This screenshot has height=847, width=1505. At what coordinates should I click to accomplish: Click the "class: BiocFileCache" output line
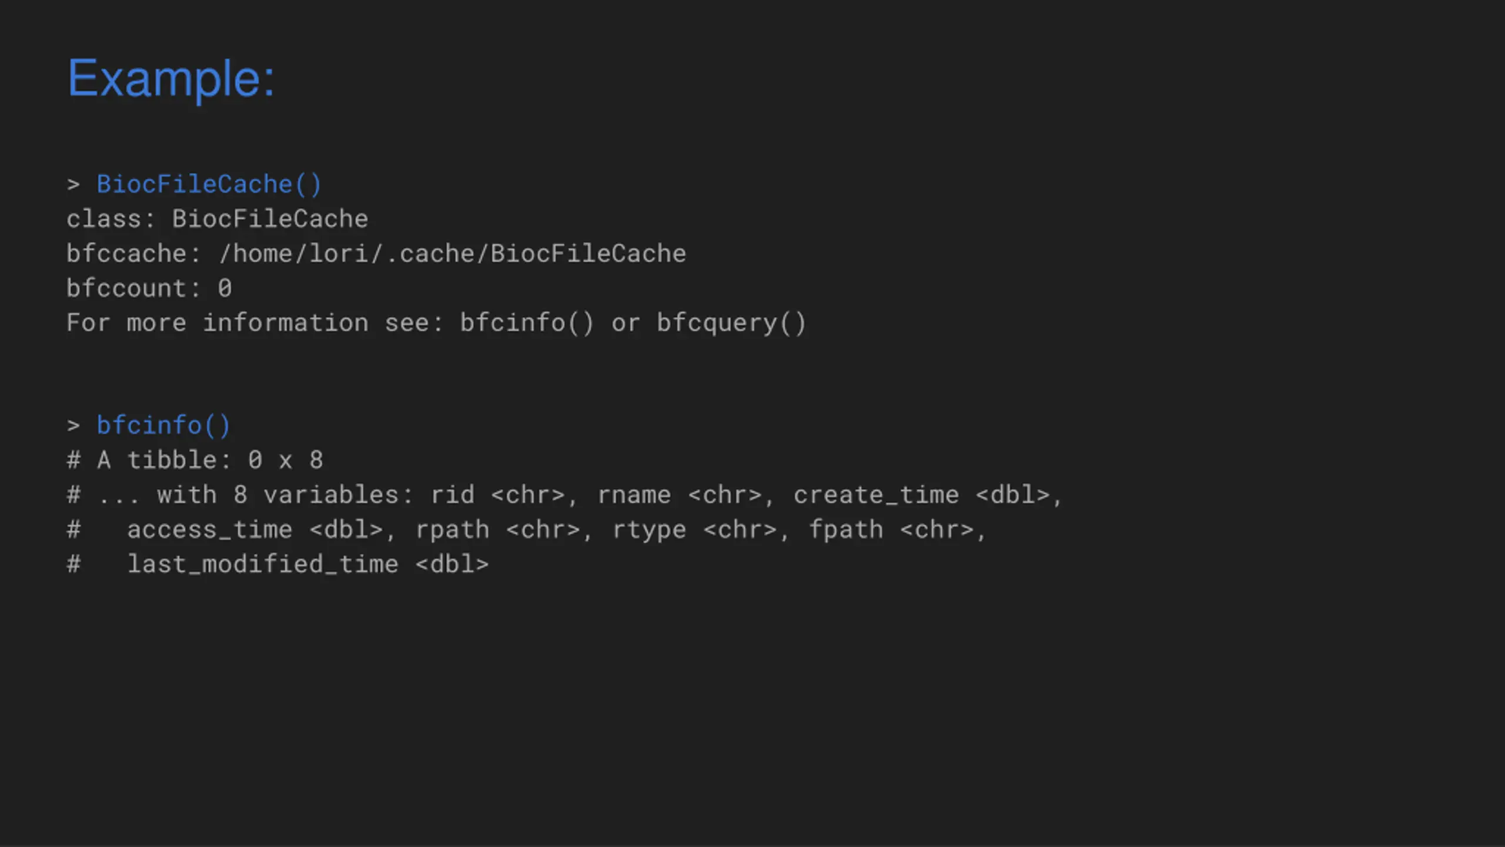(x=217, y=219)
